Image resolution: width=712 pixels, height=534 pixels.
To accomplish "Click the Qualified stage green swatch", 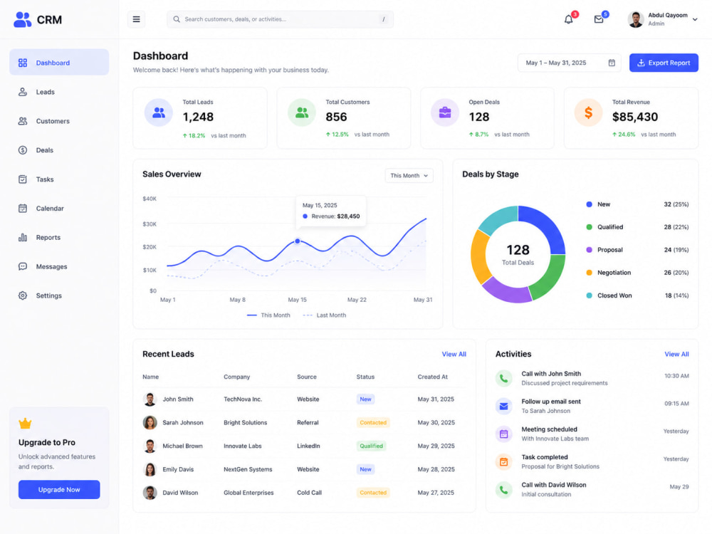I will coord(589,227).
